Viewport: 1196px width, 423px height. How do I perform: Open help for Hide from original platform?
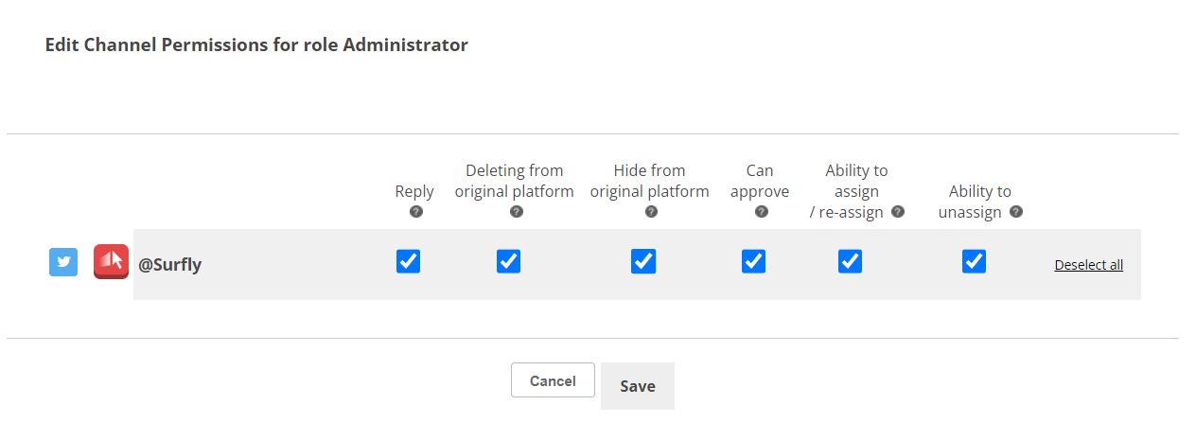pyautogui.click(x=651, y=212)
